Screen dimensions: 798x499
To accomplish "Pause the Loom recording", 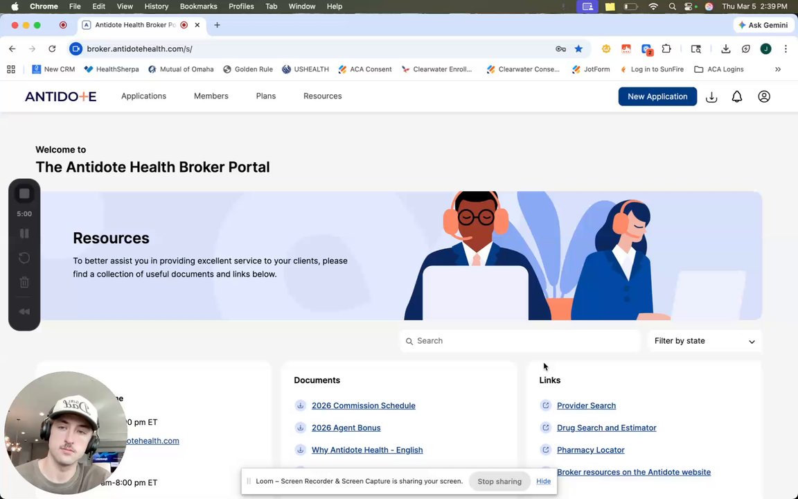I will point(24,234).
